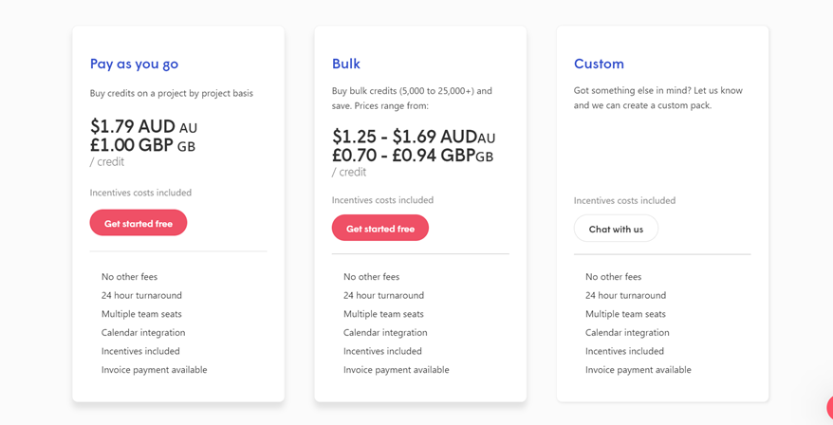Click Incentives costs included text in Custom plan

(624, 200)
